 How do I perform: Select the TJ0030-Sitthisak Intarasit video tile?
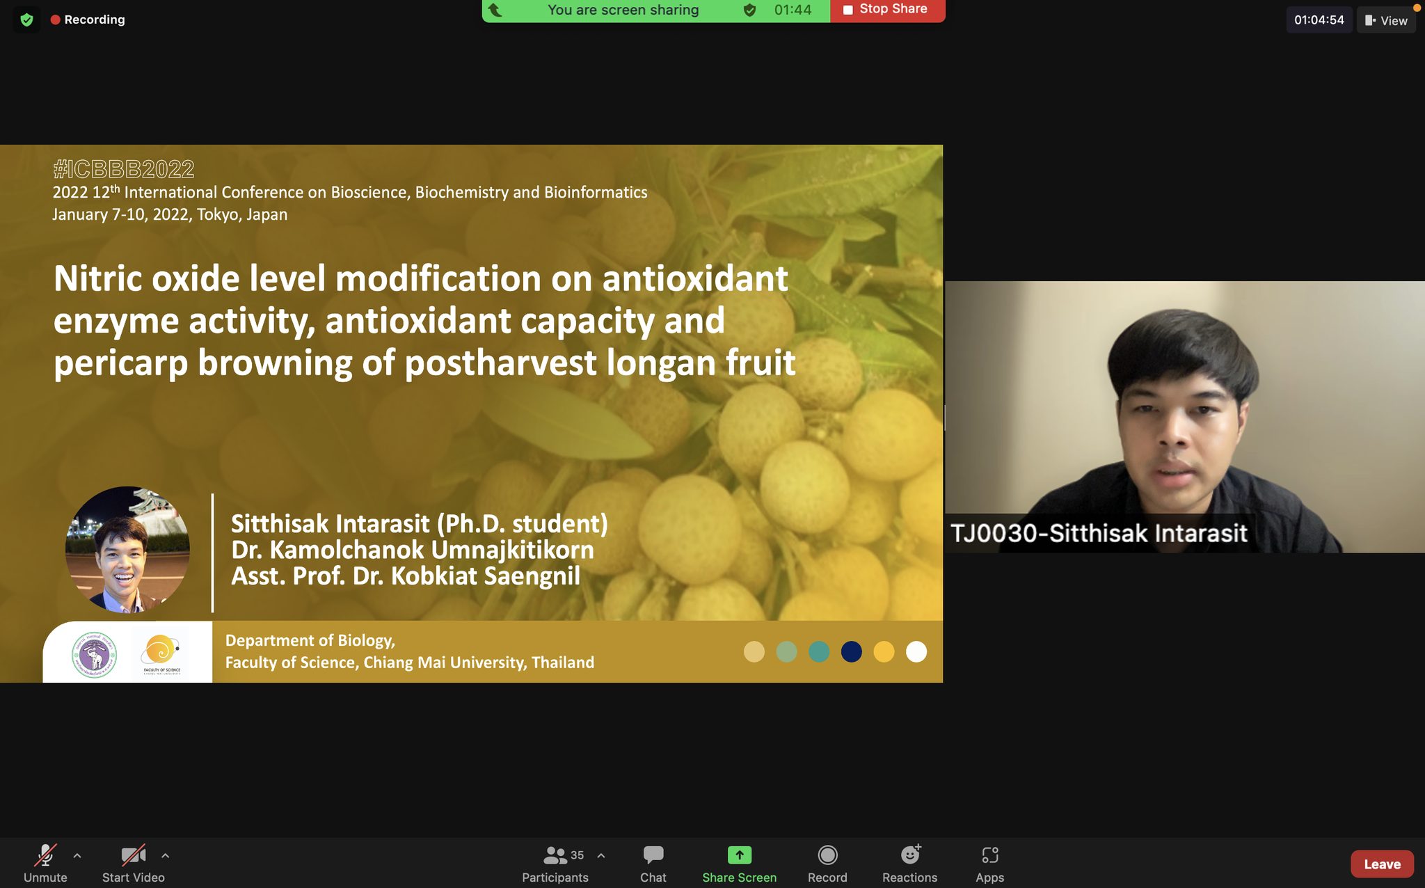tap(1184, 416)
